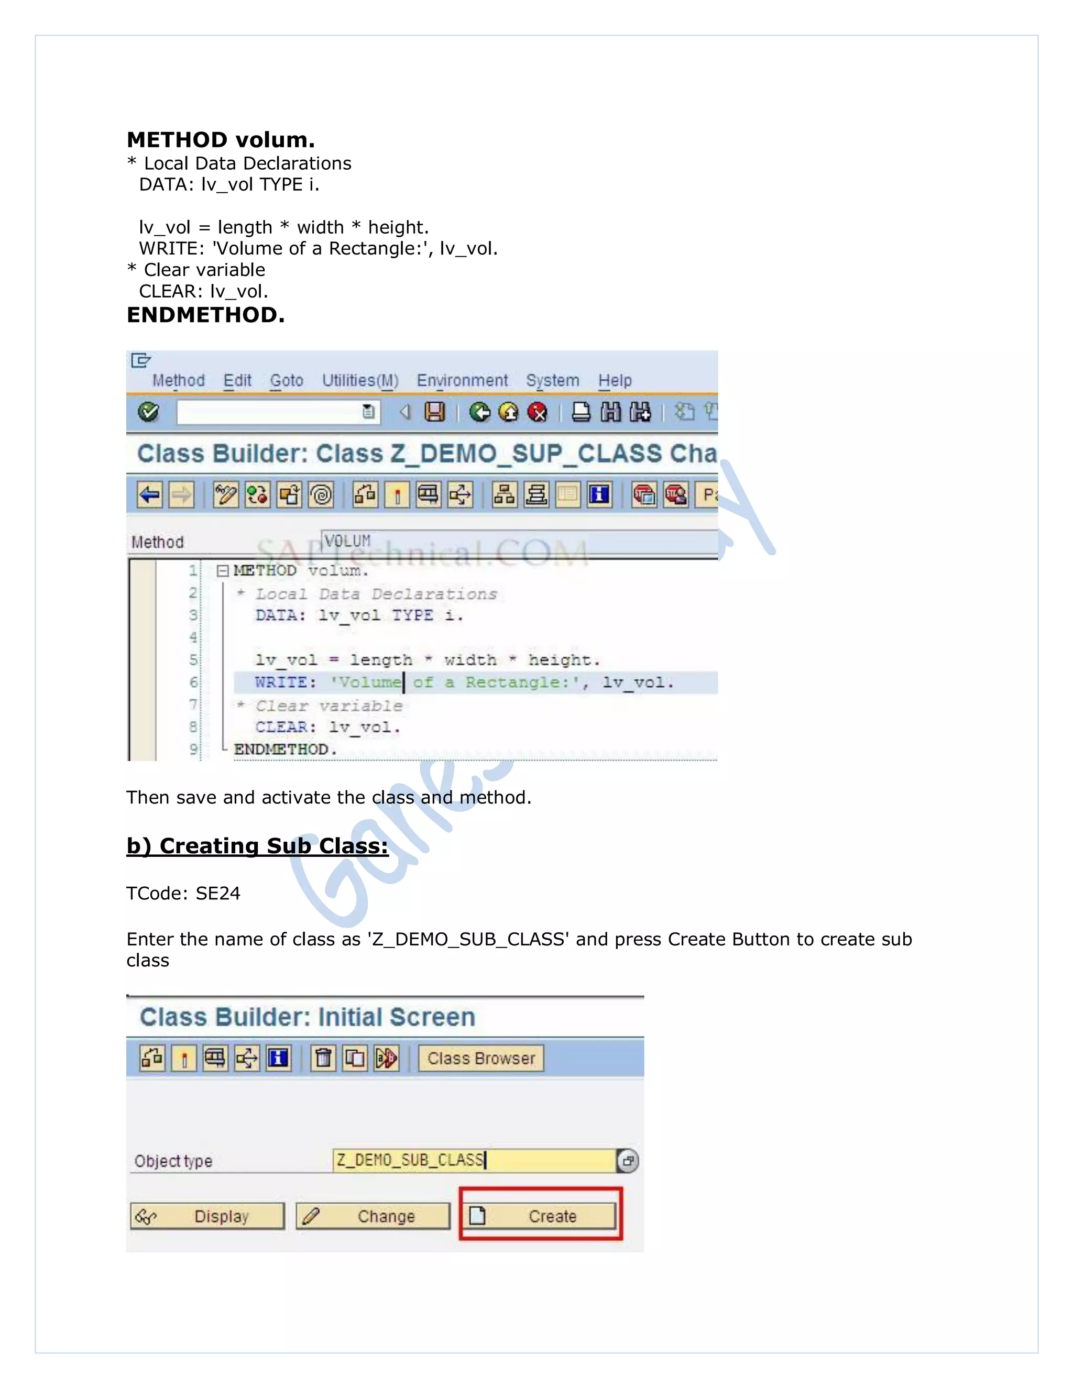Viewport: 1073px width, 1388px height.
Task: Click the Find Next binoculars-plus icon
Action: [640, 412]
